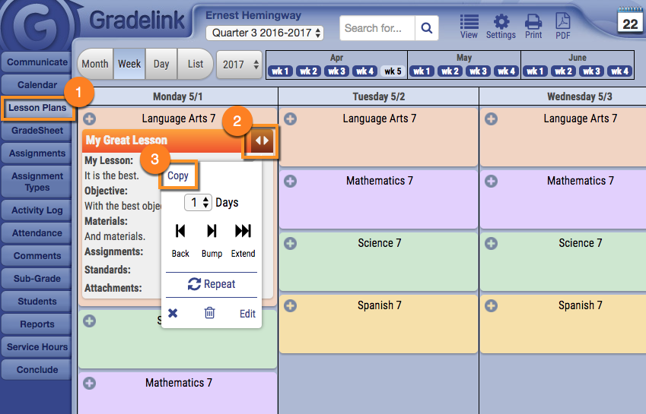Open the Quarter 3 2016-2017 dropdown
This screenshot has width=646, height=414.
pyautogui.click(x=265, y=33)
